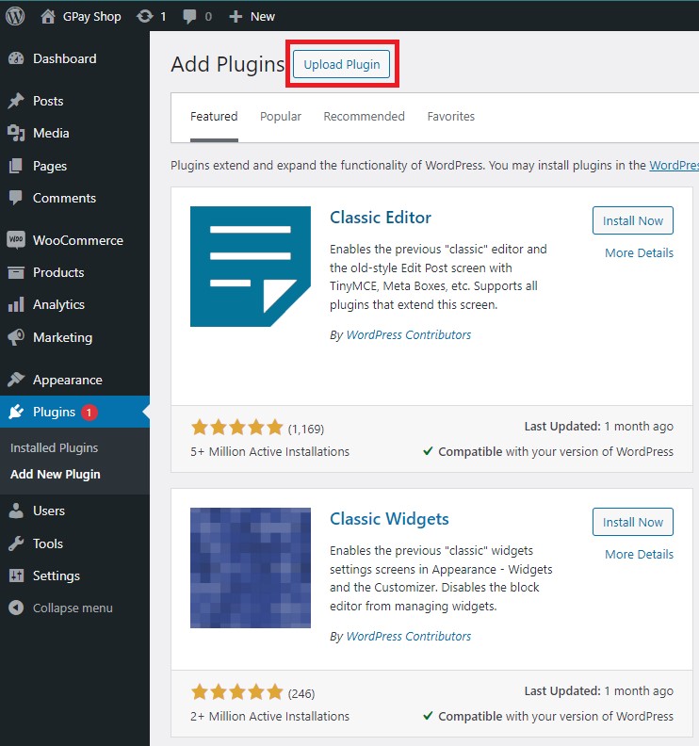The width and height of the screenshot is (699, 746).
Task: Click the "5+ Million Active Installations" text
Action: point(269,451)
